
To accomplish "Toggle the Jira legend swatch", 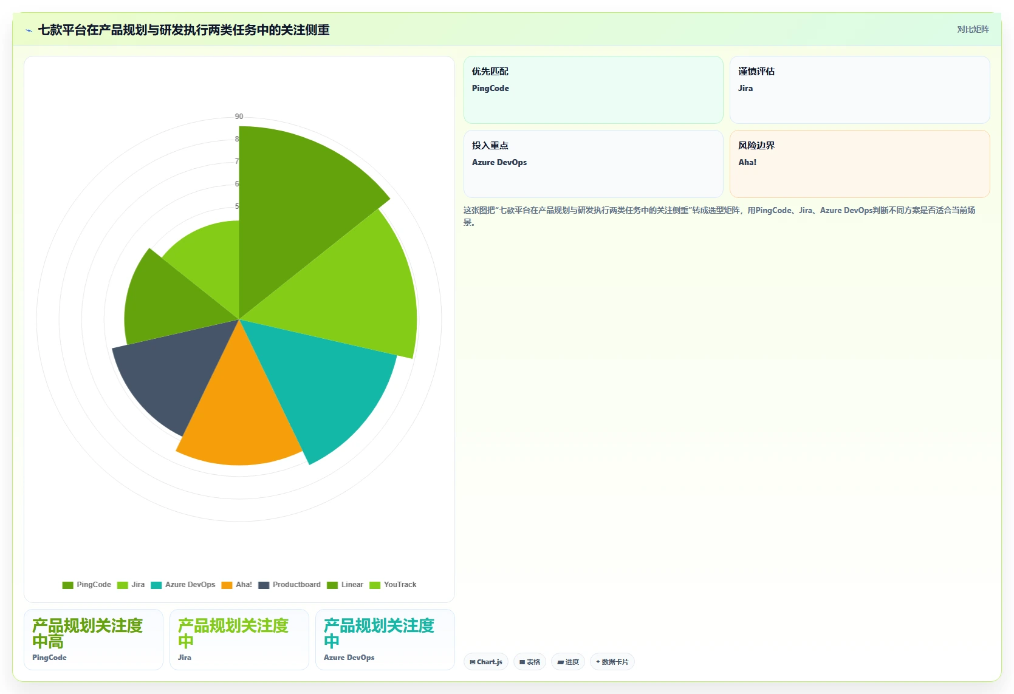I will click(123, 585).
